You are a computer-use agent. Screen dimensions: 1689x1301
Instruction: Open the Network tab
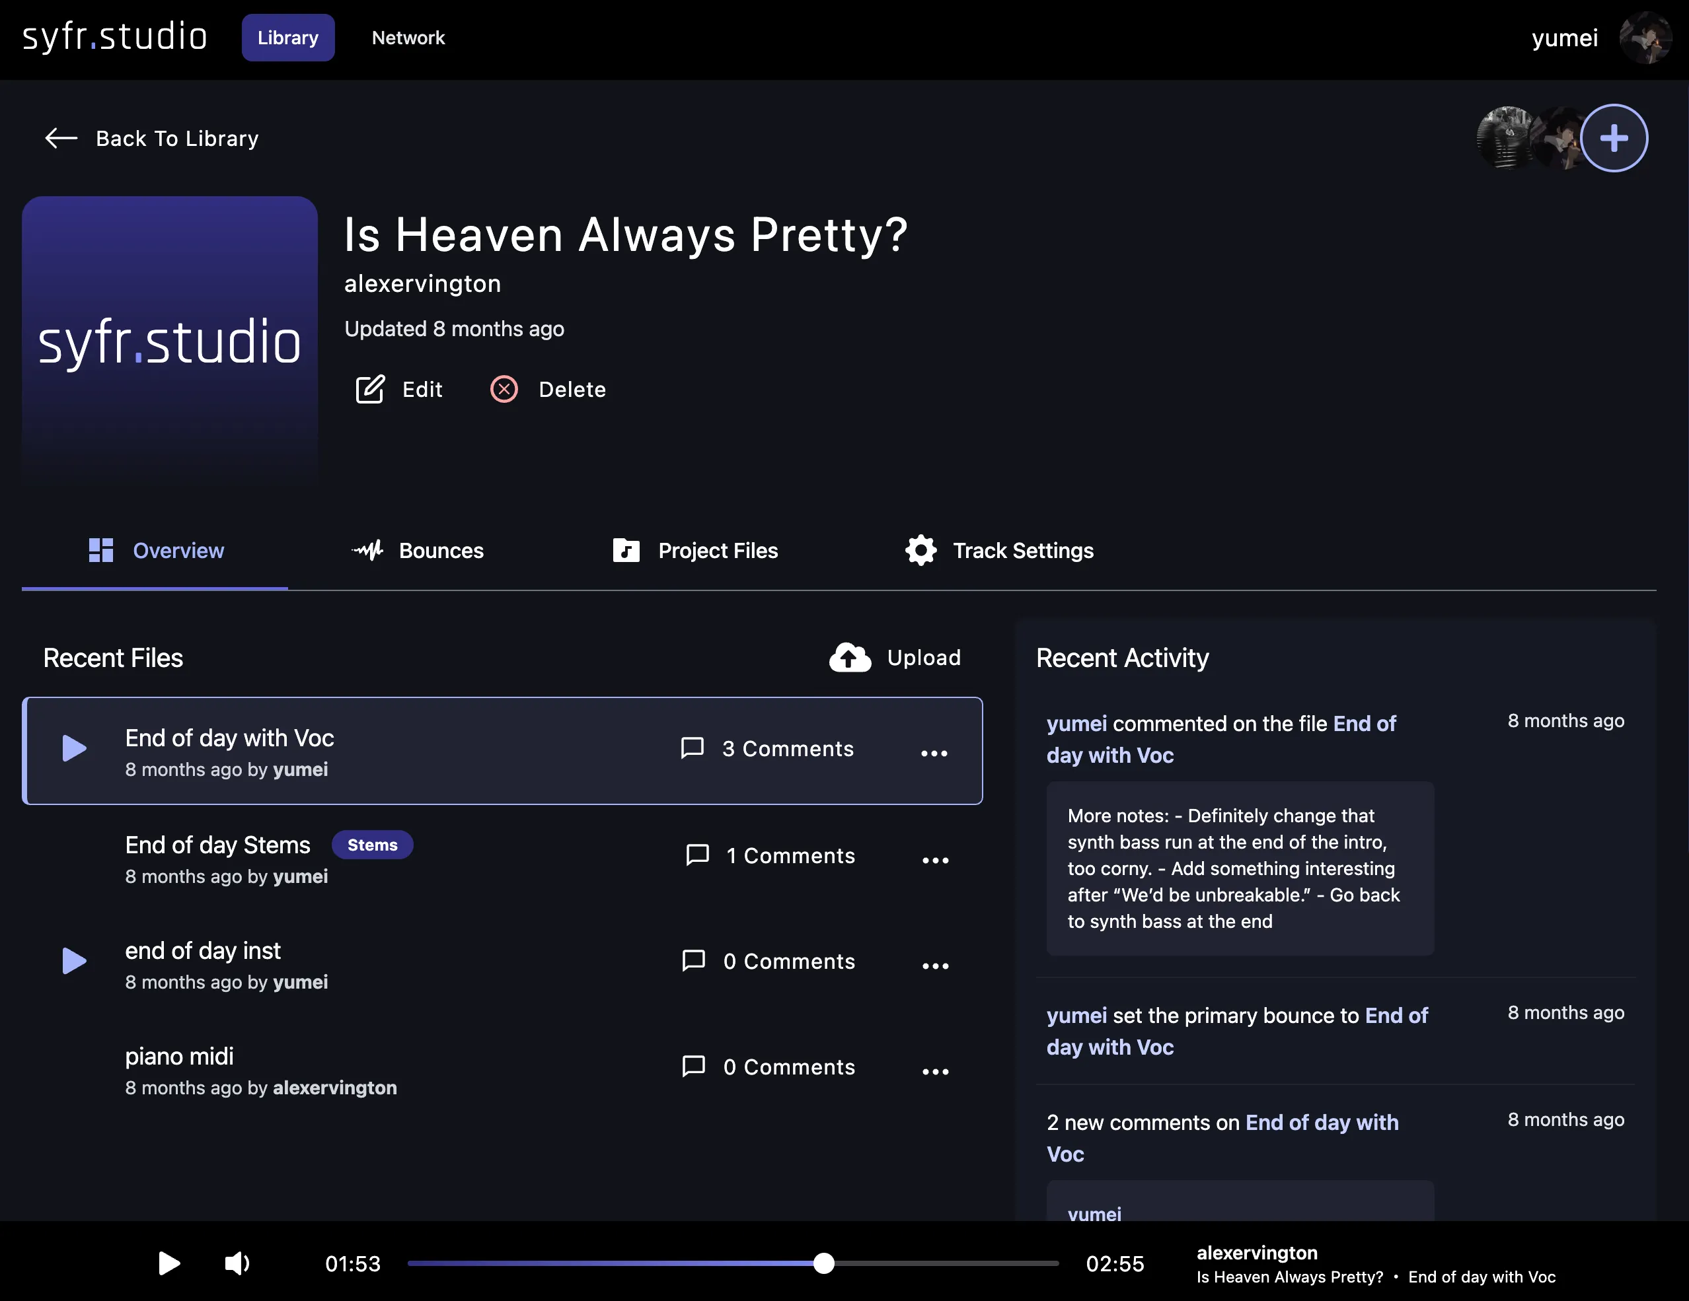point(408,37)
